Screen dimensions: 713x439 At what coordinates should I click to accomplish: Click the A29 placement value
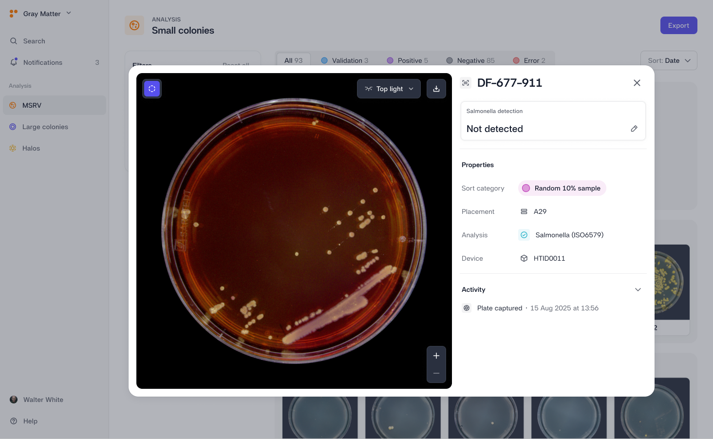pos(540,211)
